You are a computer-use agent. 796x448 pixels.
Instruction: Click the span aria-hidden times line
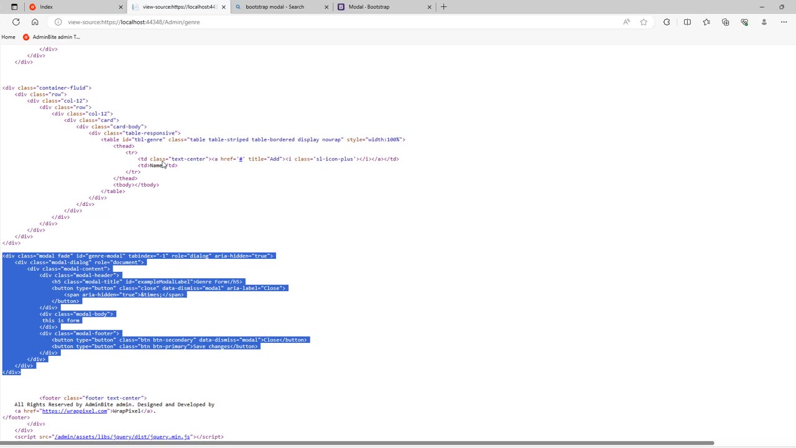[125, 295]
